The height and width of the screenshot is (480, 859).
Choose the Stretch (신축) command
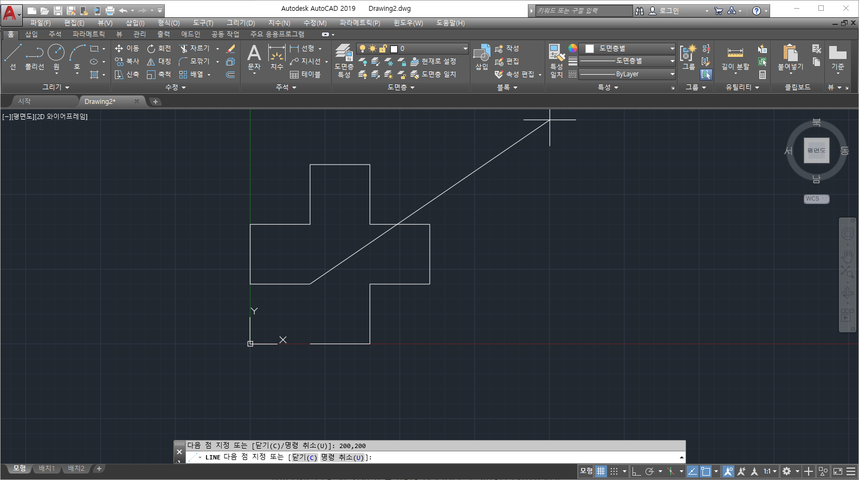click(127, 74)
